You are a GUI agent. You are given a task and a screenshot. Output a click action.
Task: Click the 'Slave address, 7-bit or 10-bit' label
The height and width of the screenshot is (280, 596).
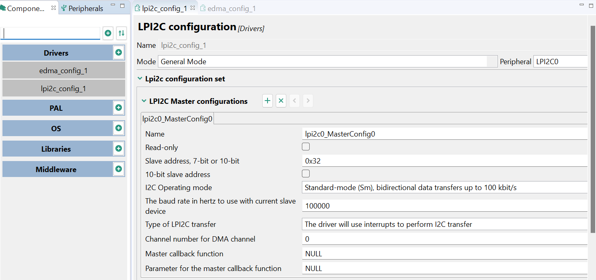[x=192, y=161]
